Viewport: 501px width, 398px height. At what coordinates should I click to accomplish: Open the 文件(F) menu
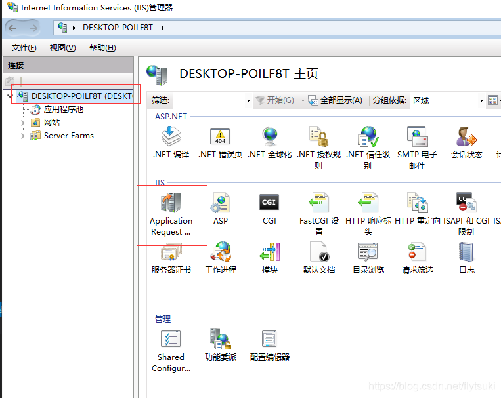(x=24, y=48)
